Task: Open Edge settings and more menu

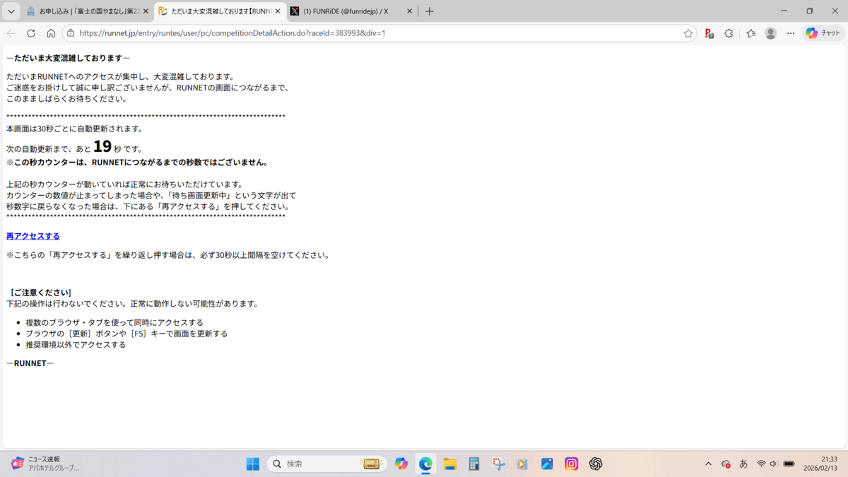Action: (x=791, y=33)
